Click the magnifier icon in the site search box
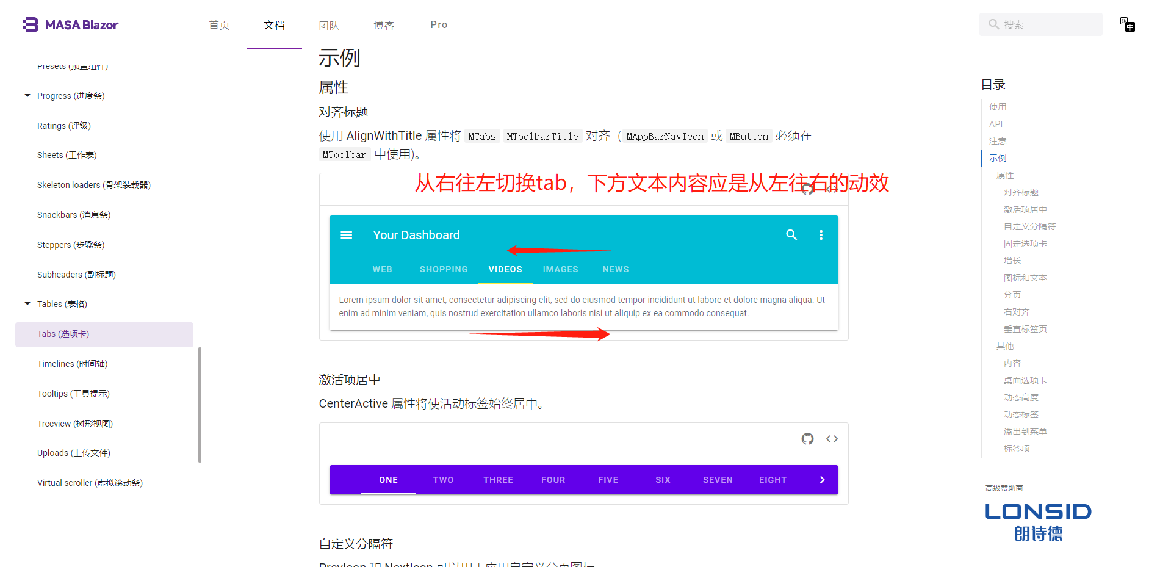This screenshot has height=567, width=1160. [993, 24]
